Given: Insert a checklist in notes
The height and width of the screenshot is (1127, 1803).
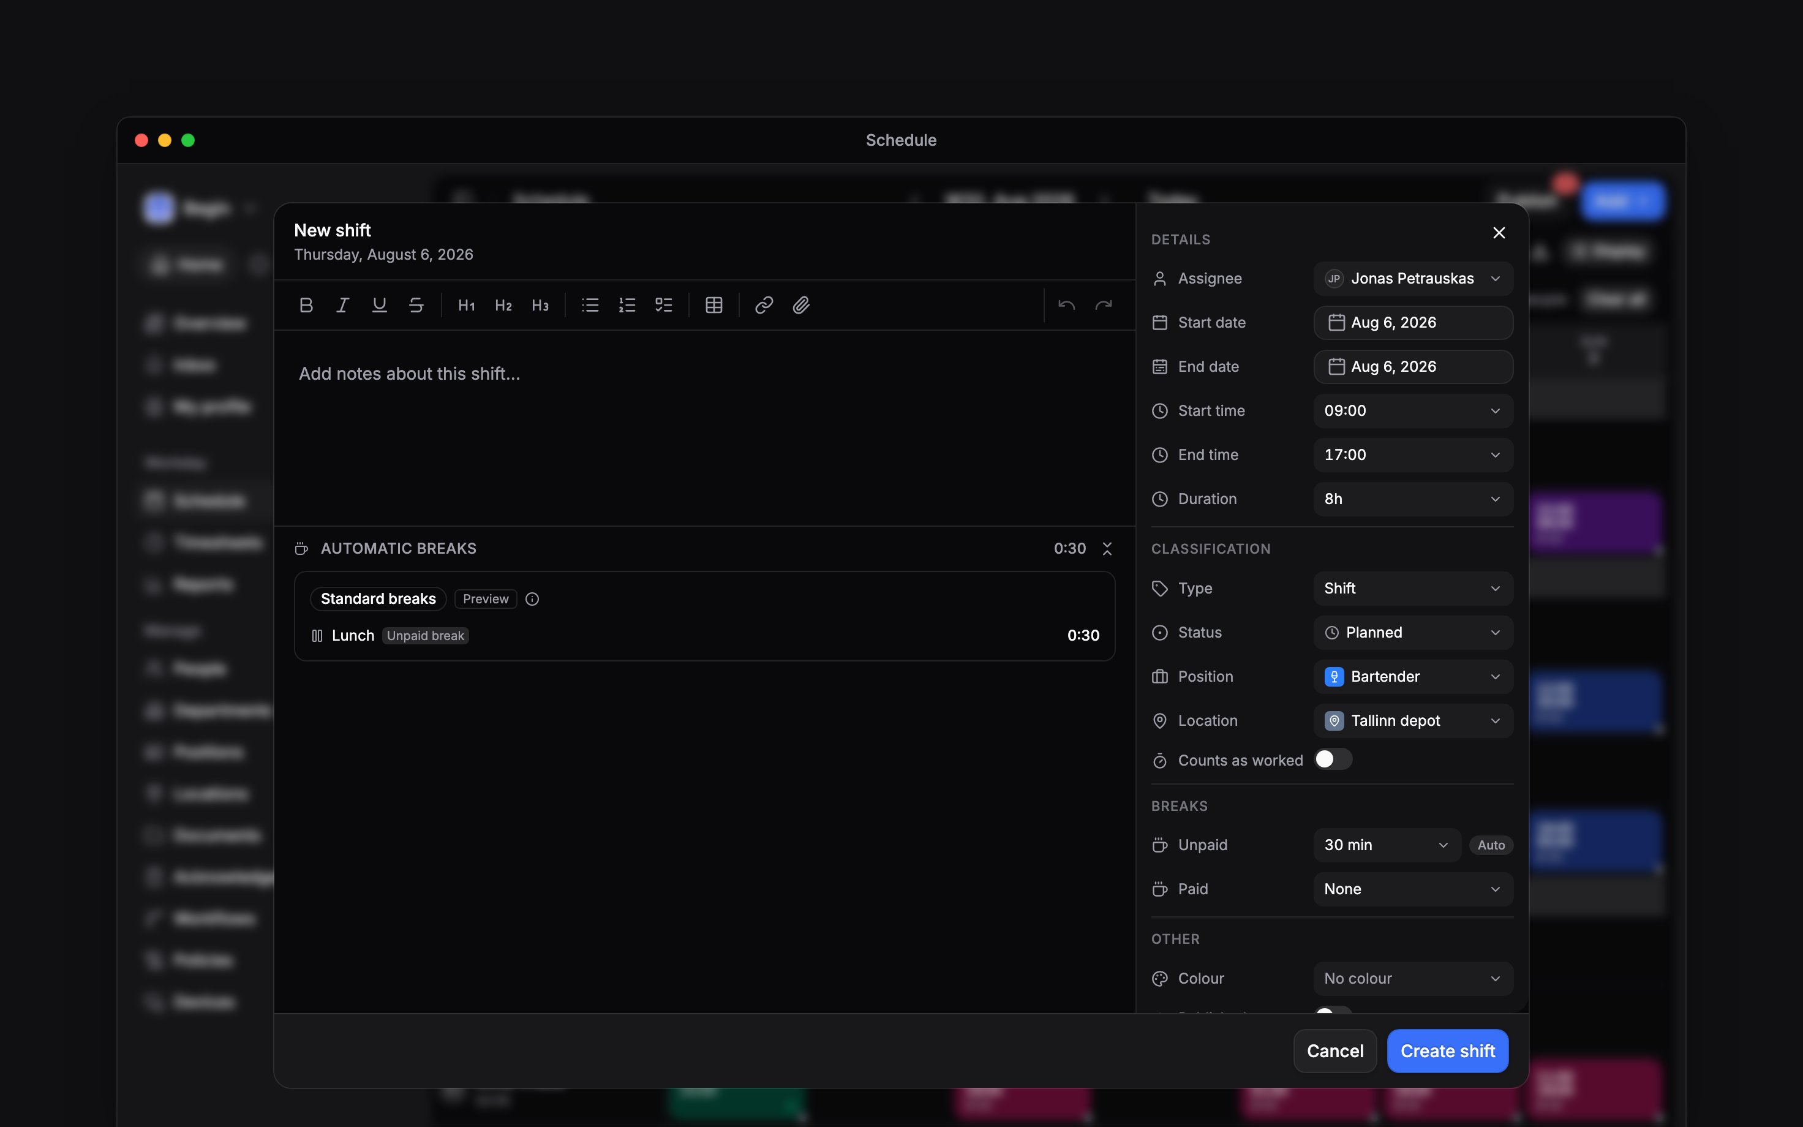Looking at the screenshot, I should [x=664, y=305].
